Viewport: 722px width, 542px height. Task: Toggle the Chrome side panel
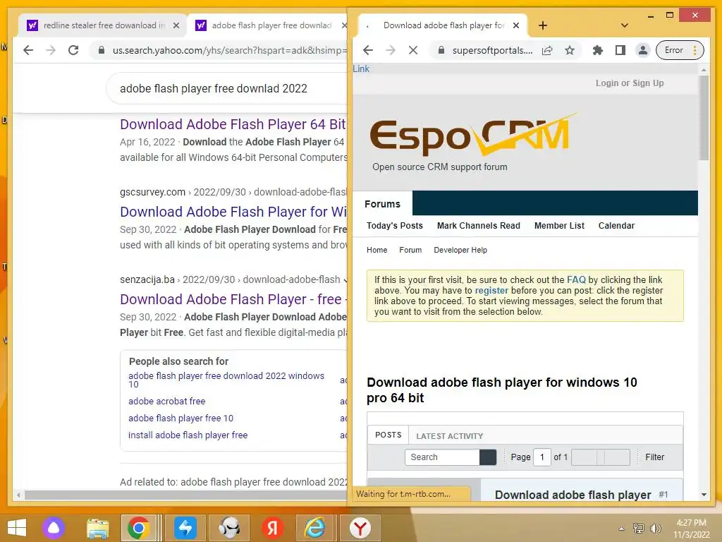pyautogui.click(x=620, y=50)
